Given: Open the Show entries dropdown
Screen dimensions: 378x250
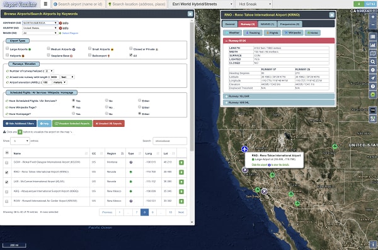Looking at the screenshot, I should pyautogui.click(x=20, y=141).
